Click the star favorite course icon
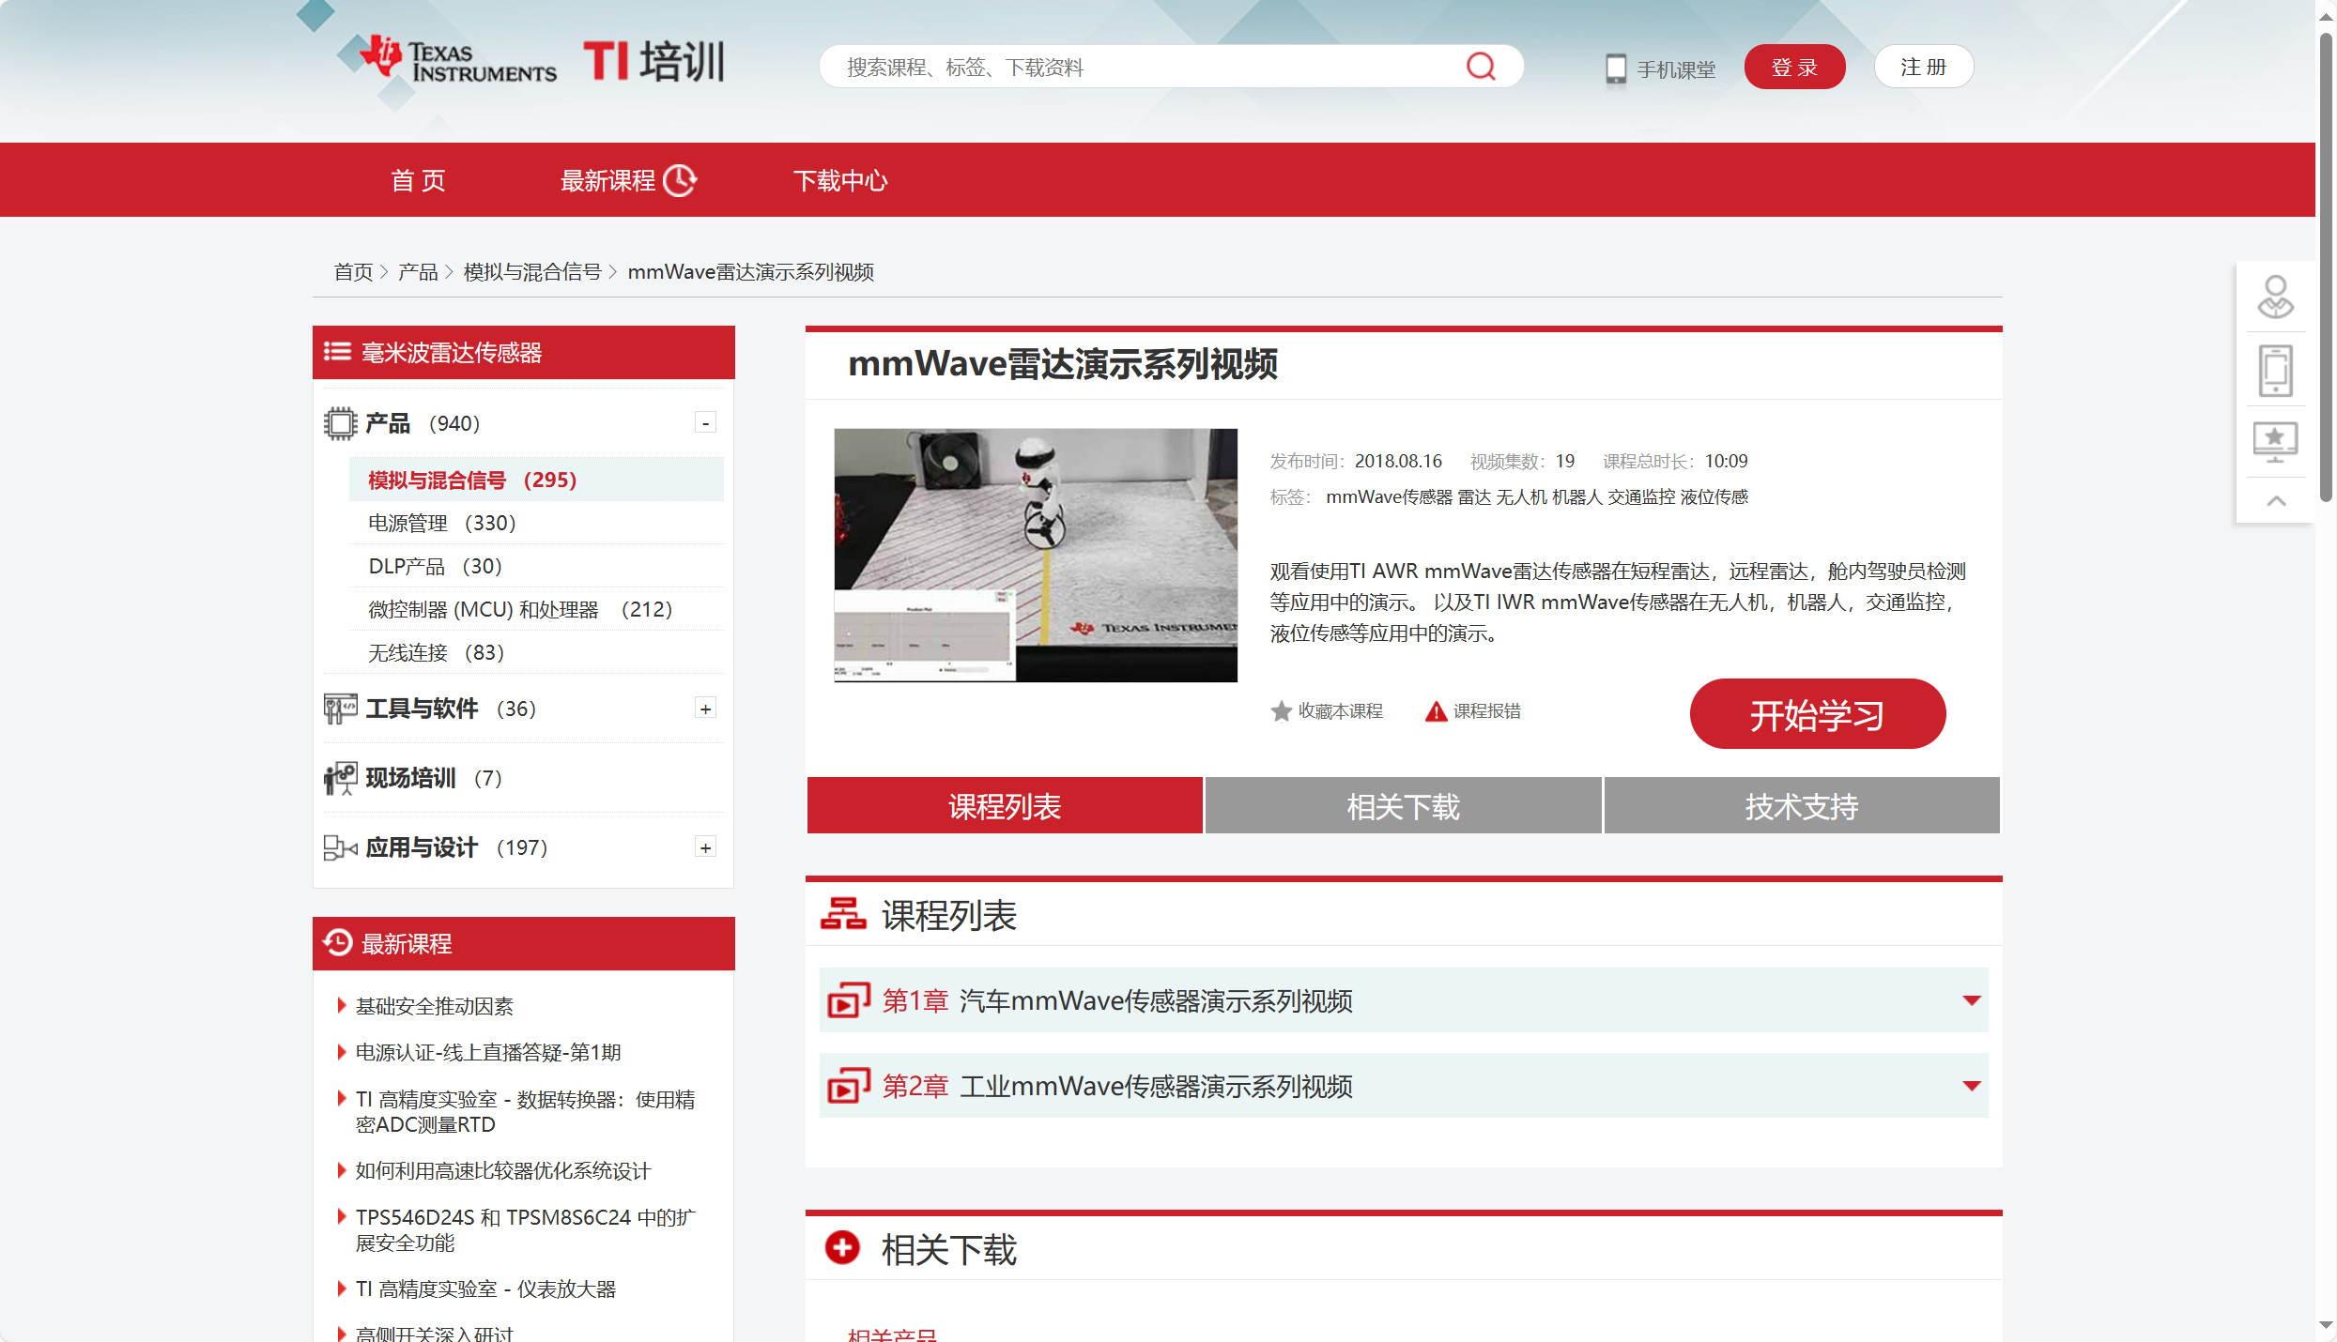2337x1342 pixels. tap(1281, 711)
